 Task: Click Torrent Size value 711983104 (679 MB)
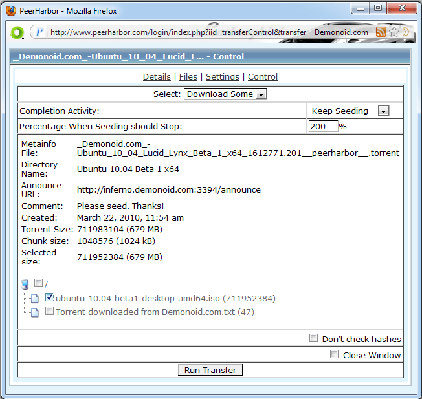click(120, 230)
